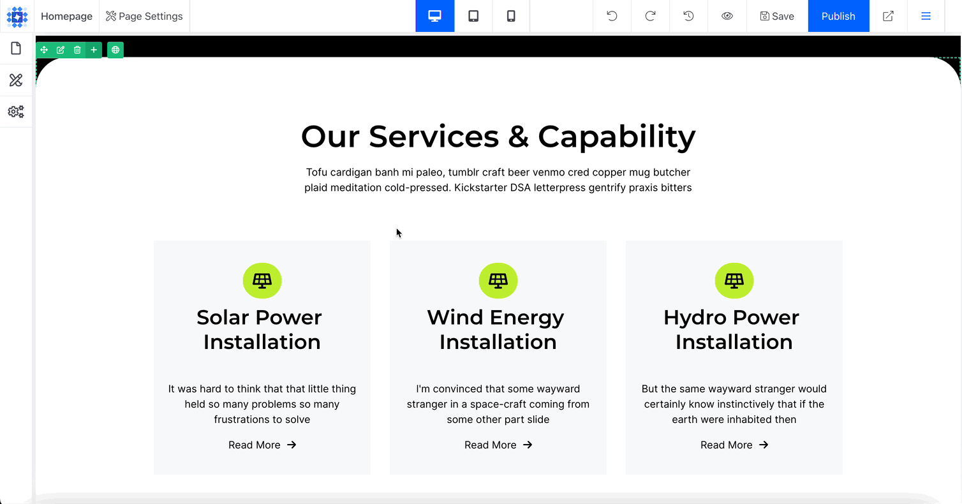This screenshot has height=504, width=962.
Task: Click the globe icon on the section toolbar
Action: click(x=115, y=50)
